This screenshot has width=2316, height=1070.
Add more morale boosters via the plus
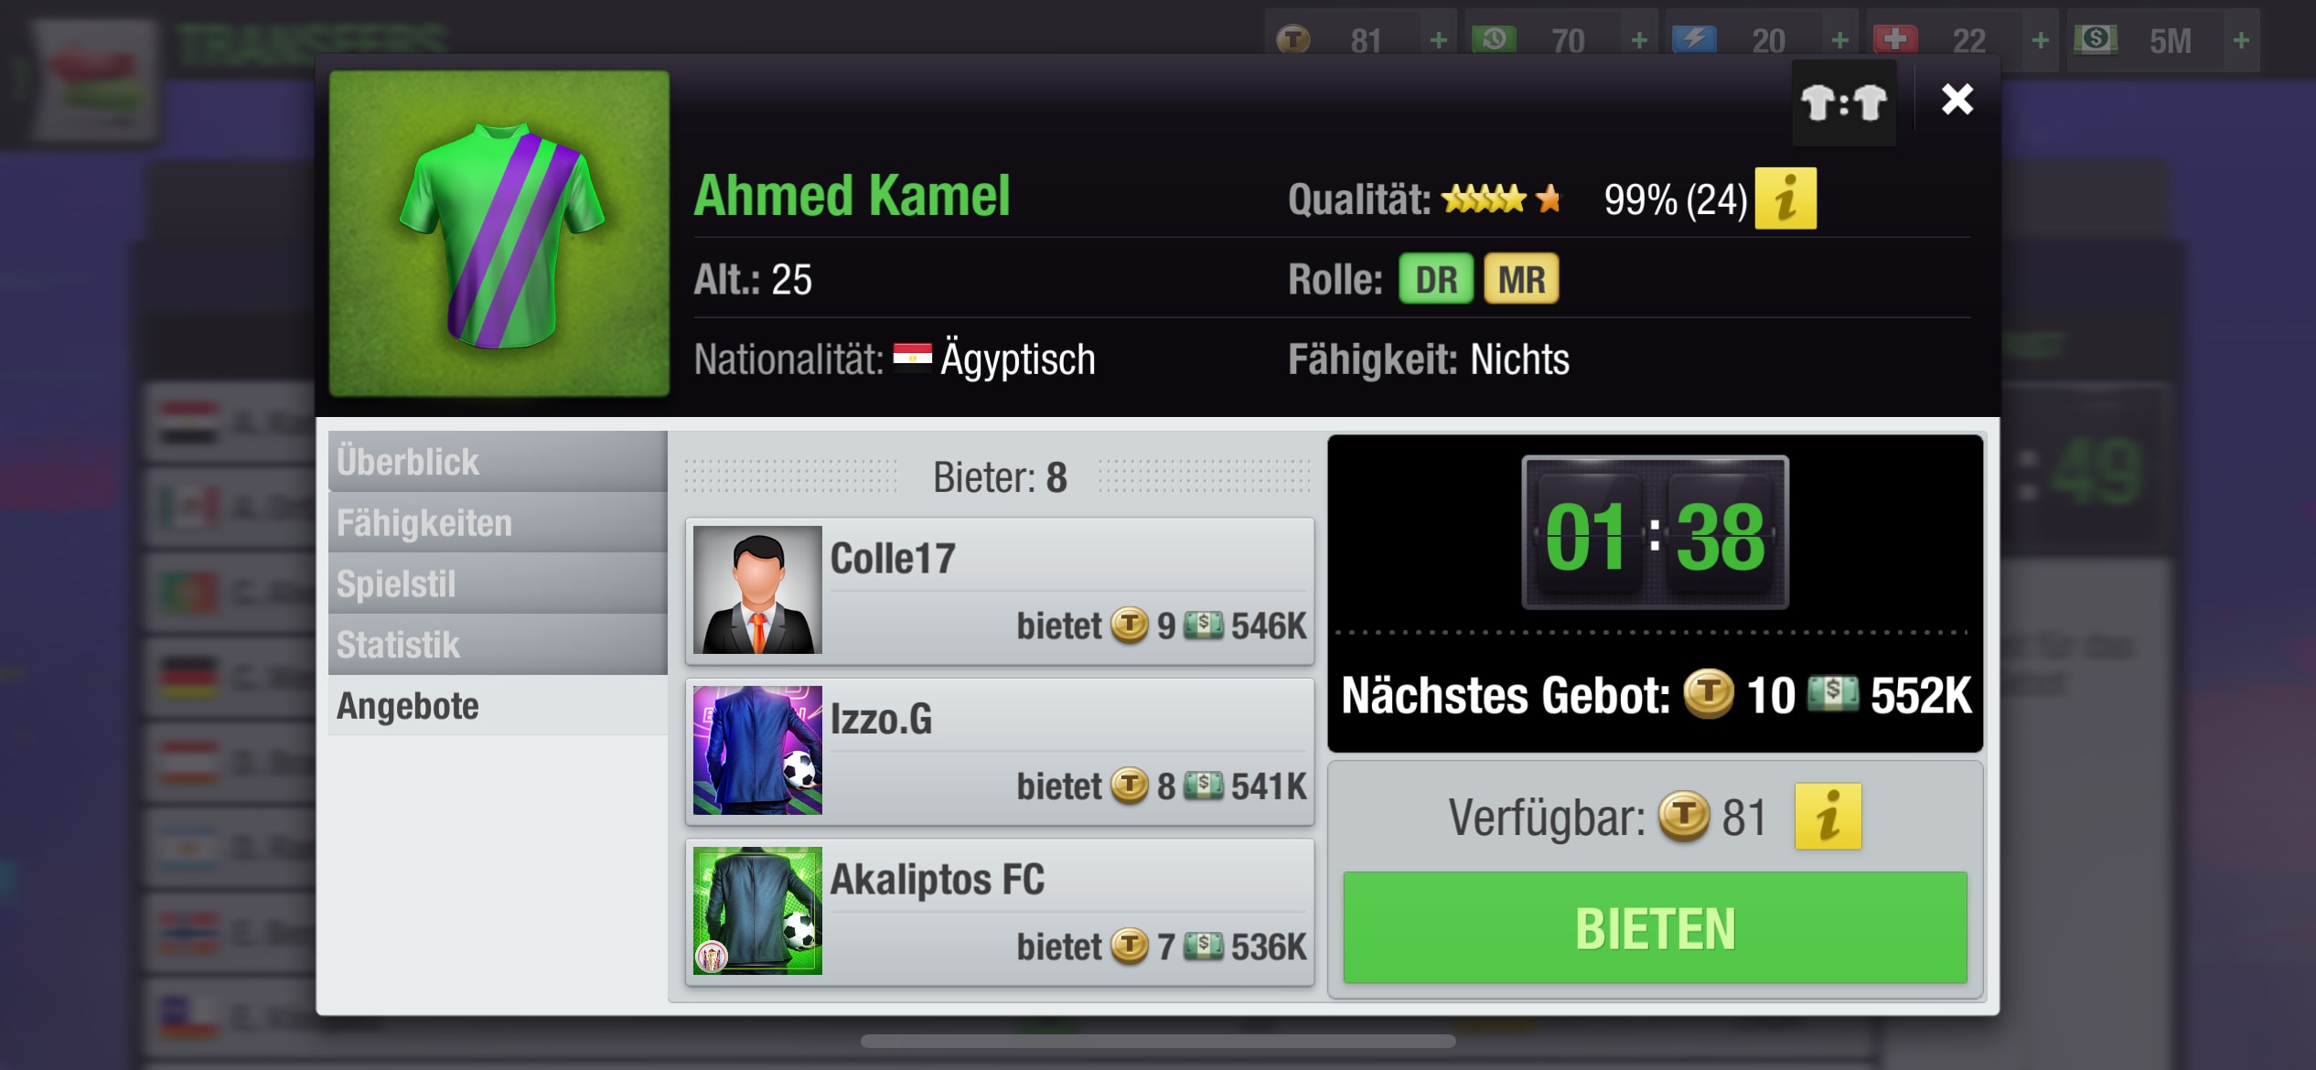tap(1839, 40)
